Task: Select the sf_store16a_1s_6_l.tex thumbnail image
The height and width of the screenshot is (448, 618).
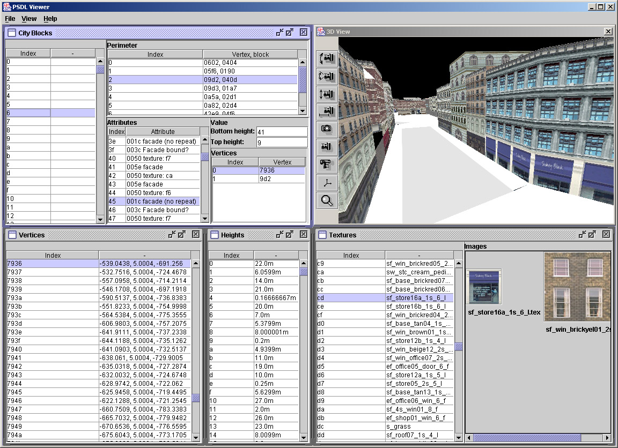Action: (x=484, y=287)
